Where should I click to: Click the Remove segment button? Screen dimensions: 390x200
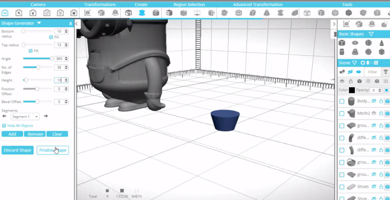click(35, 134)
